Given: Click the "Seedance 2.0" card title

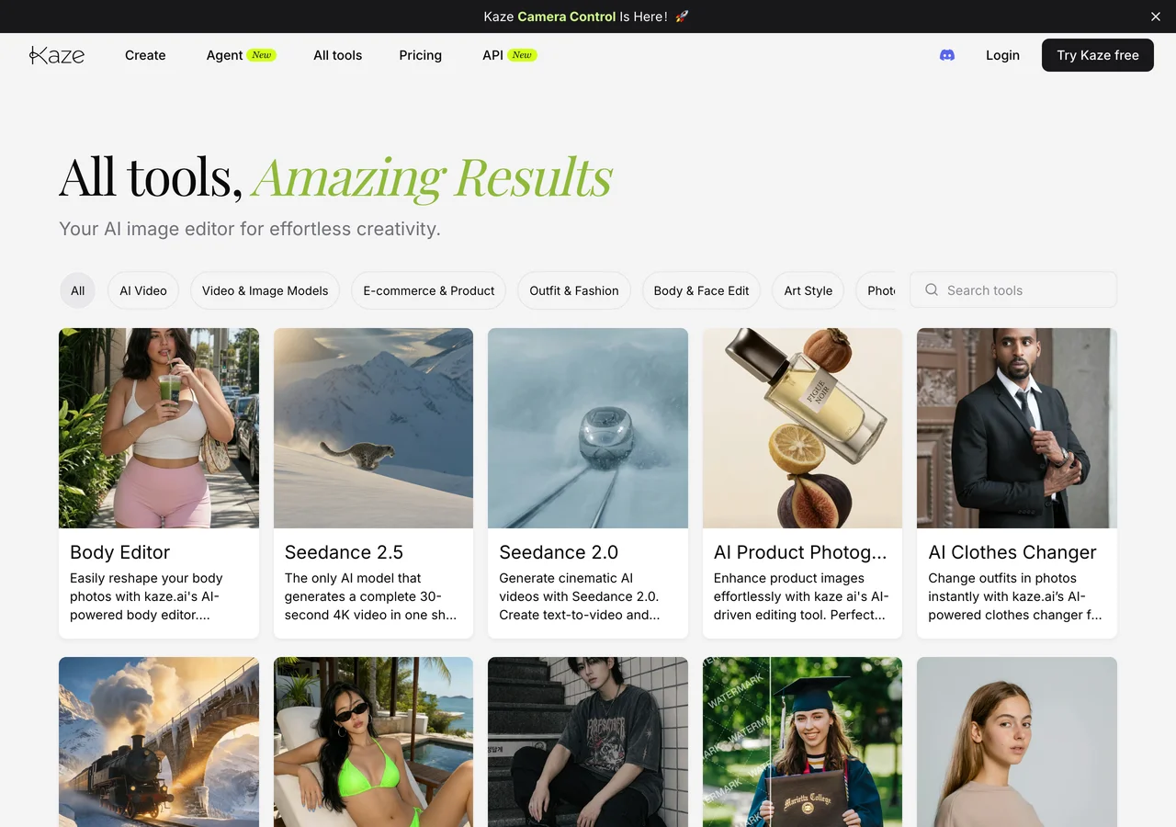Looking at the screenshot, I should [x=559, y=552].
